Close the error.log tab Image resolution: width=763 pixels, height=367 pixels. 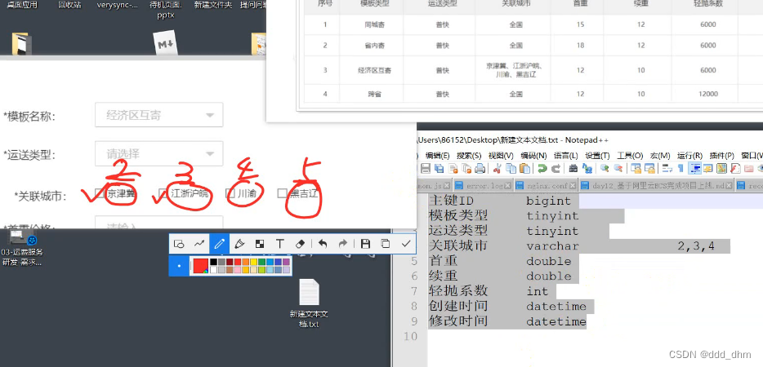point(507,186)
